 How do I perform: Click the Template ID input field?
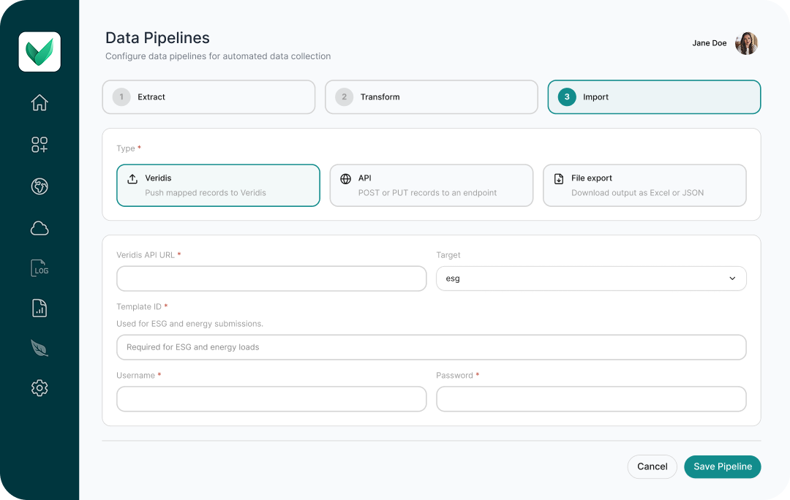[x=432, y=347]
